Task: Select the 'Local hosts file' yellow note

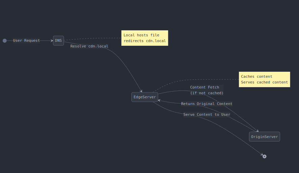Action: 145,38
